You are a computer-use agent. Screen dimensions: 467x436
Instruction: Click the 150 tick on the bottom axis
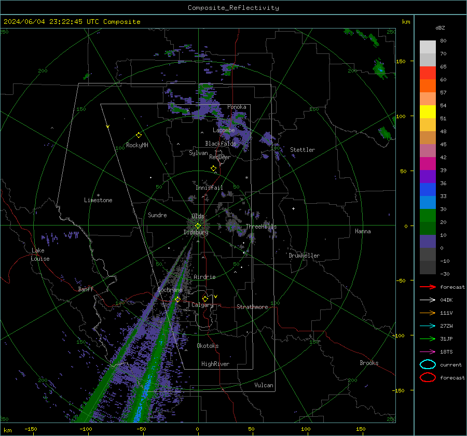point(361,429)
